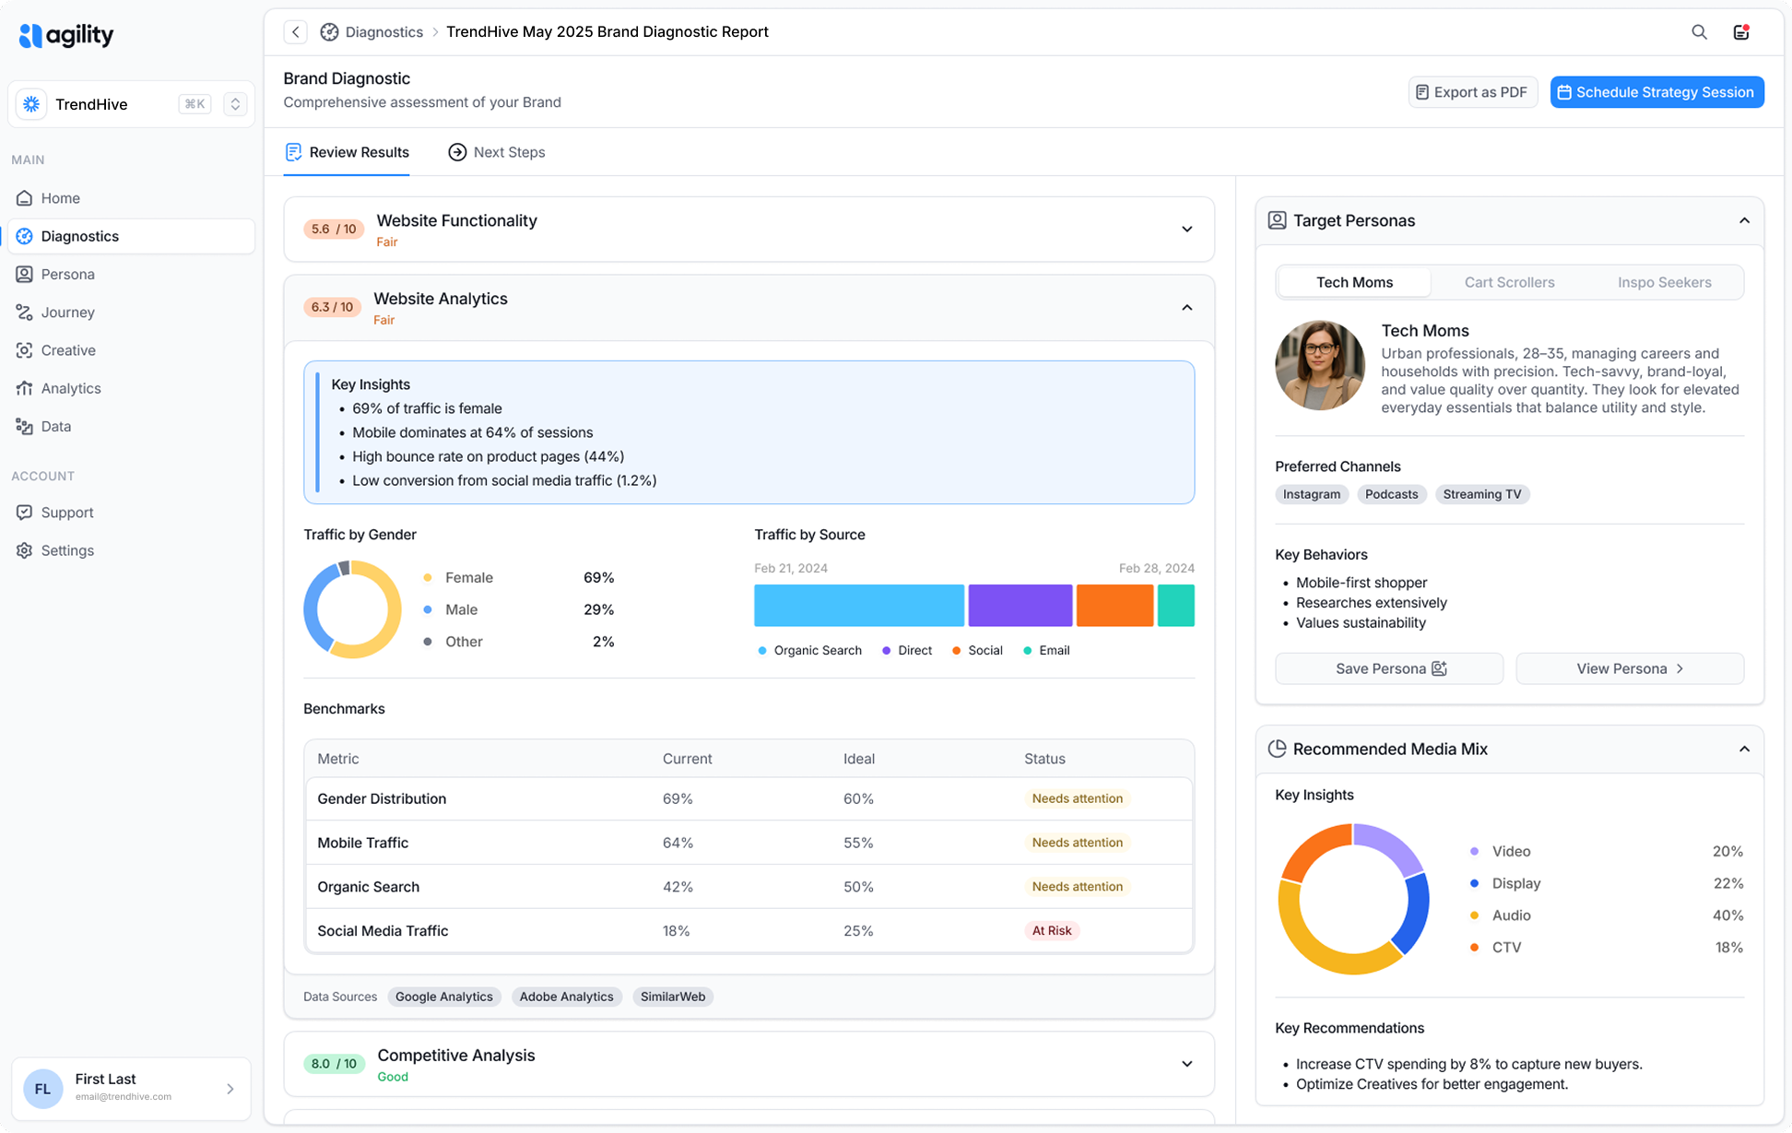
Task: Collapse the Website Analytics section
Action: [x=1186, y=308]
